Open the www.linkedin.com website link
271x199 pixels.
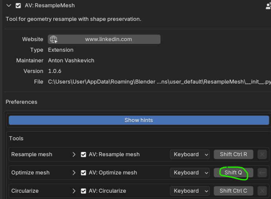tap(108, 39)
